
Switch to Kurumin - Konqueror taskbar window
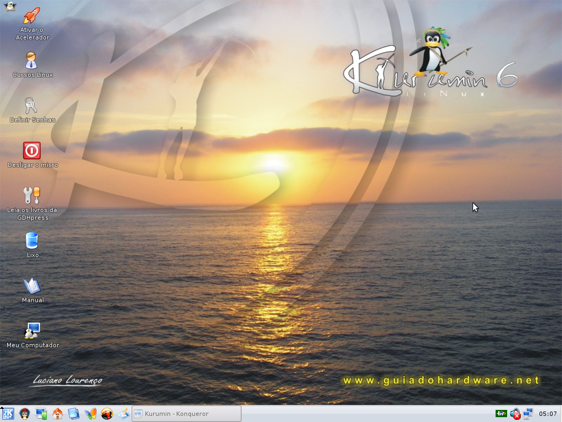pos(187,414)
